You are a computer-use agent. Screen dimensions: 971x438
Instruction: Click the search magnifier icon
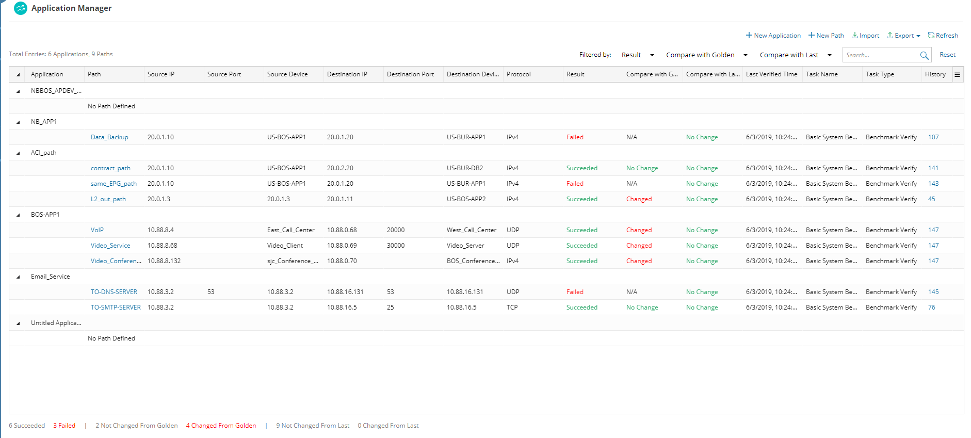pyautogui.click(x=924, y=55)
